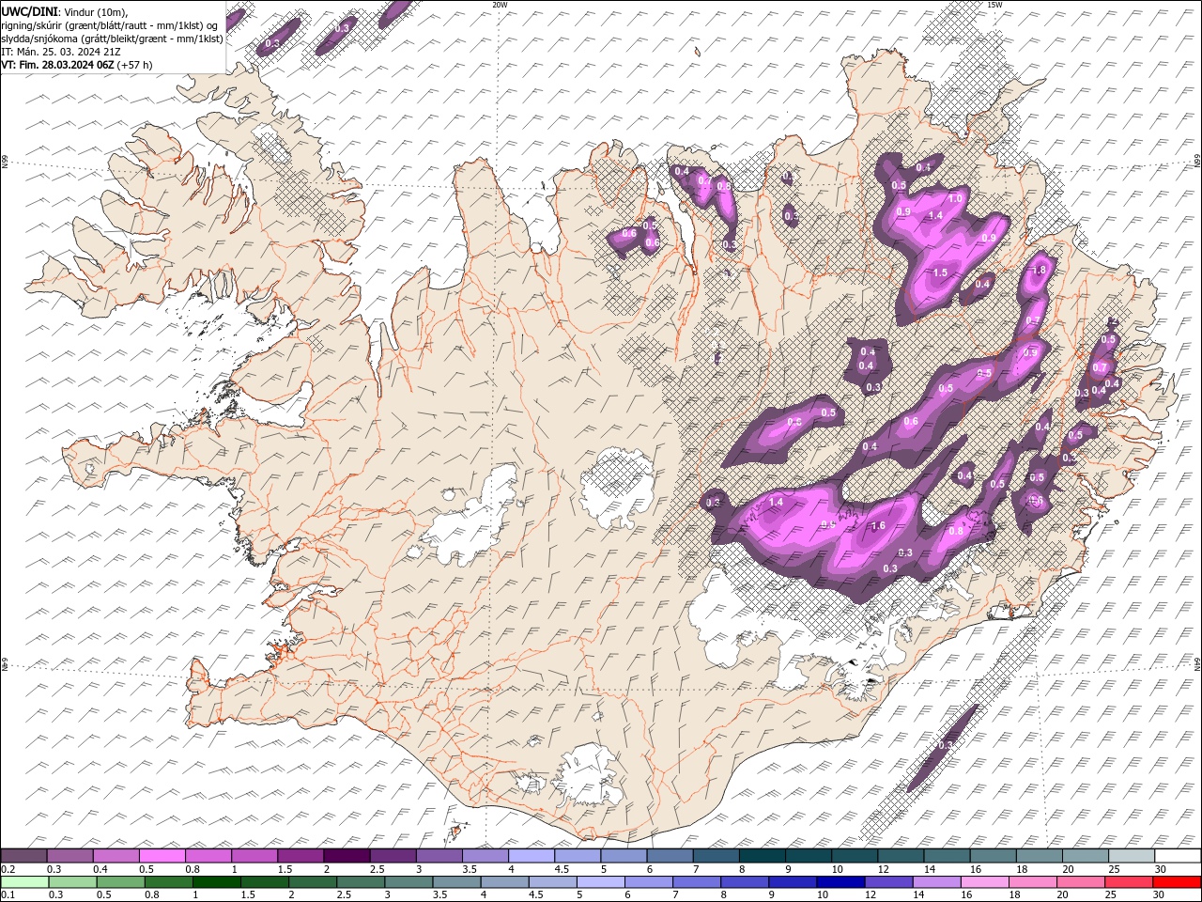Click the '25' label under the rain scale
This screenshot has height=902, width=1202.
click(1110, 895)
